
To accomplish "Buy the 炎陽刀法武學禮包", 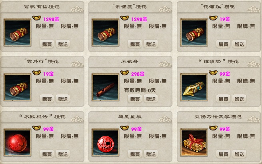I will (x=223, y=154).
